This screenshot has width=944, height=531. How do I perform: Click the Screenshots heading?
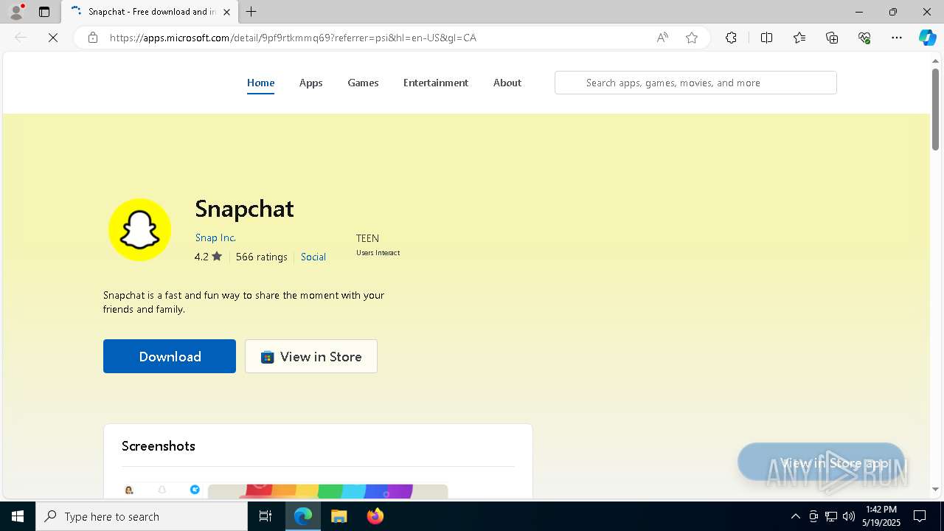pos(159,446)
